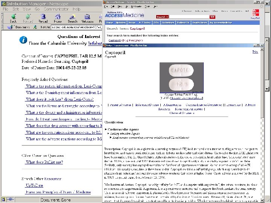
Task: Go to Home via Netscape toolbar icon
Action: pos(58,17)
